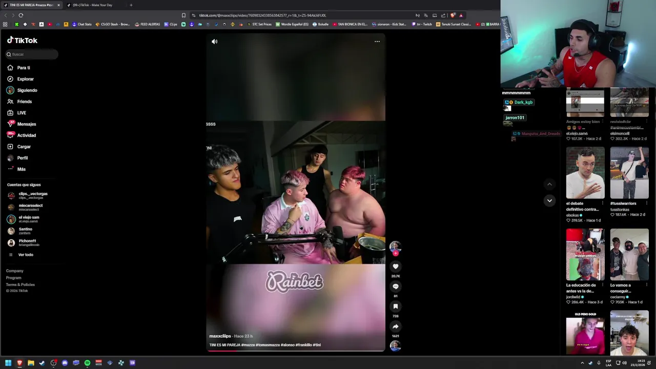Open FEED ALERTAS bookmark
Viewport: 656px width, 369px height.
tap(148, 24)
